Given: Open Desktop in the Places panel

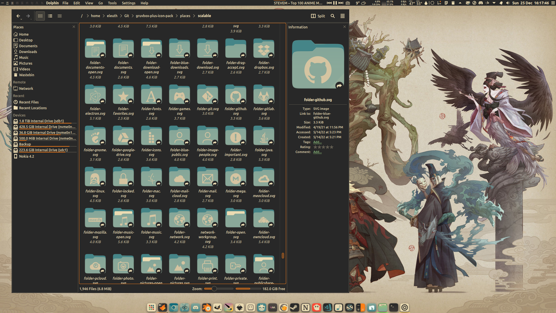Looking at the screenshot, I should click(x=26, y=40).
